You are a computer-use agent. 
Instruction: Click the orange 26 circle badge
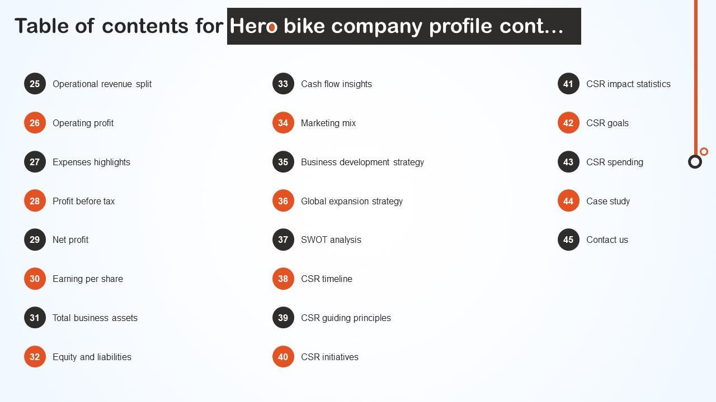[35, 123]
